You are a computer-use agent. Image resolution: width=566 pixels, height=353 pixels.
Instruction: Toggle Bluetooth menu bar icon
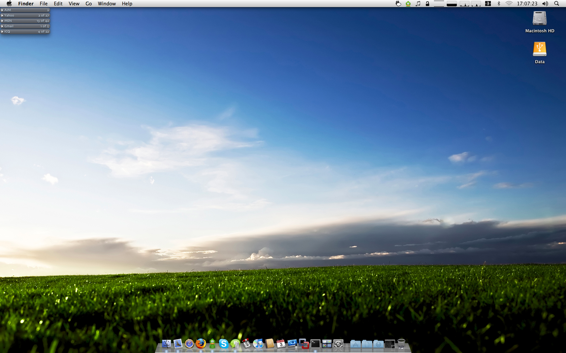(x=499, y=4)
